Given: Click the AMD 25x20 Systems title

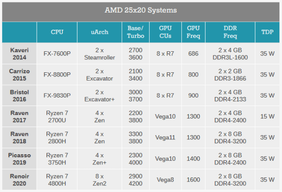Looking at the screenshot, I should point(140,10).
